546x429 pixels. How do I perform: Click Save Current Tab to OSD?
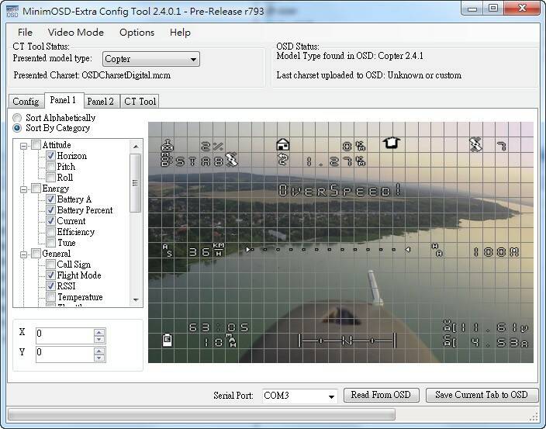(x=481, y=395)
